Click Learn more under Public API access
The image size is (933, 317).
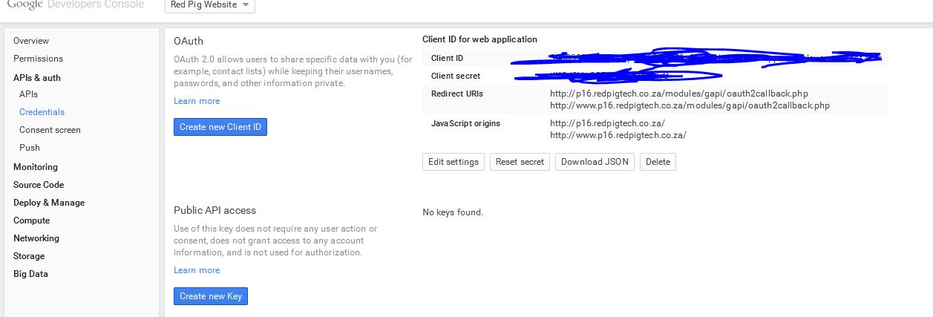(197, 270)
